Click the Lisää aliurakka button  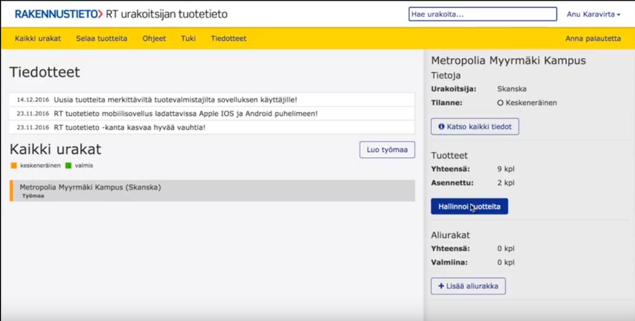point(468,286)
